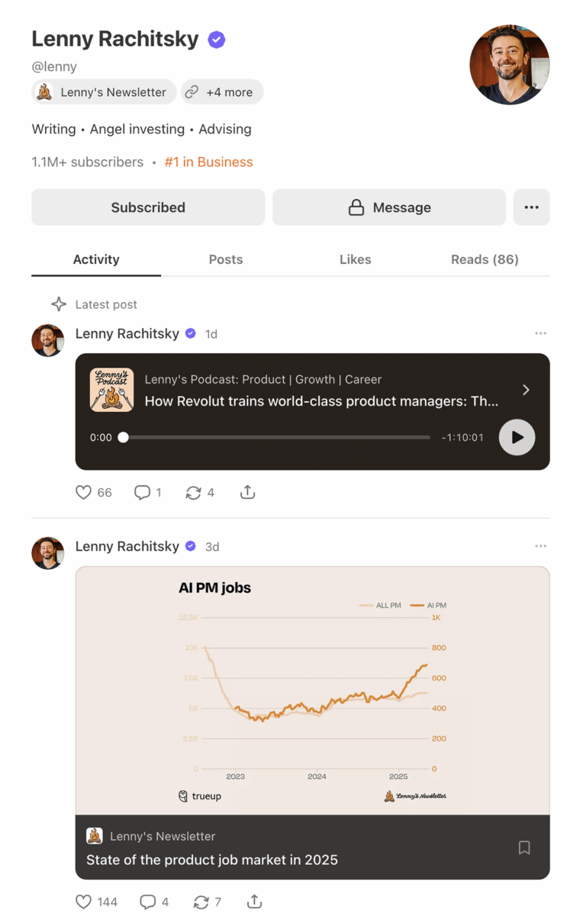Open comments on the AI PM jobs post

click(146, 902)
